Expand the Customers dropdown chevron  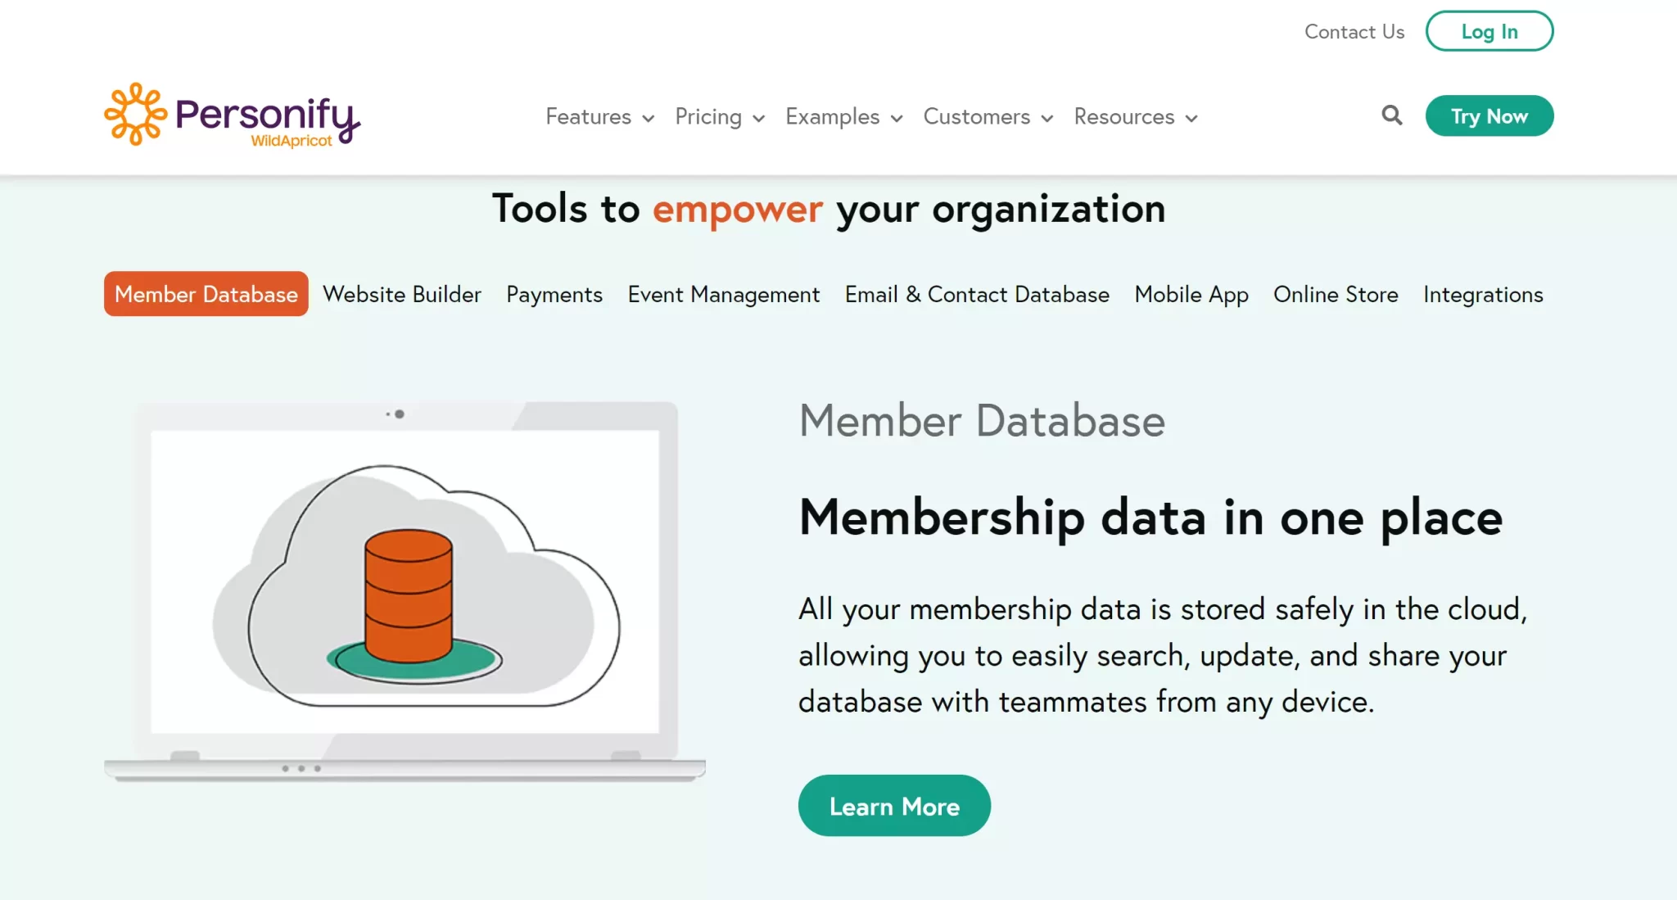(1047, 119)
